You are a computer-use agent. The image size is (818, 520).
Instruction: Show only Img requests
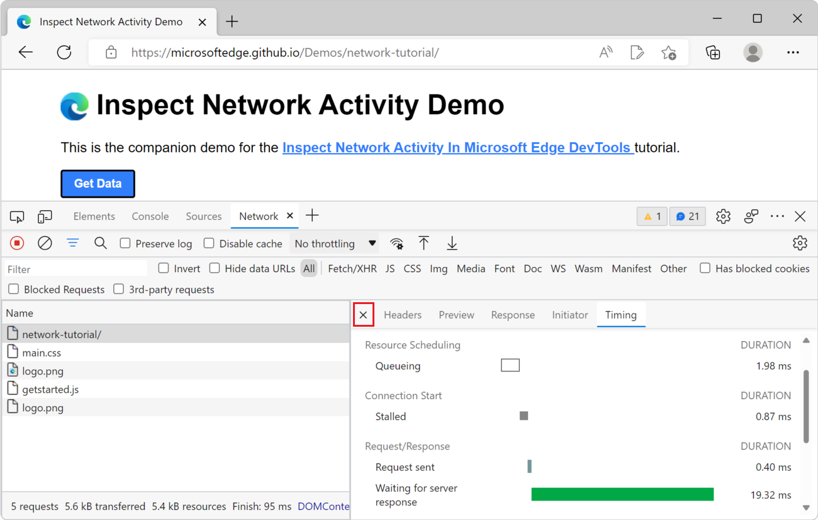tap(439, 269)
